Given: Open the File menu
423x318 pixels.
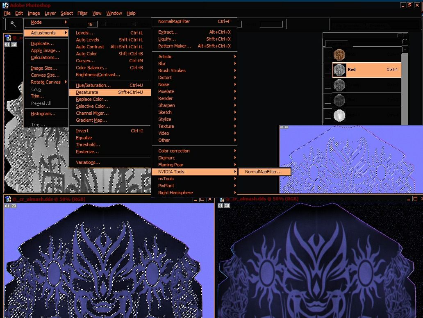Looking at the screenshot, I should pyautogui.click(x=7, y=13).
